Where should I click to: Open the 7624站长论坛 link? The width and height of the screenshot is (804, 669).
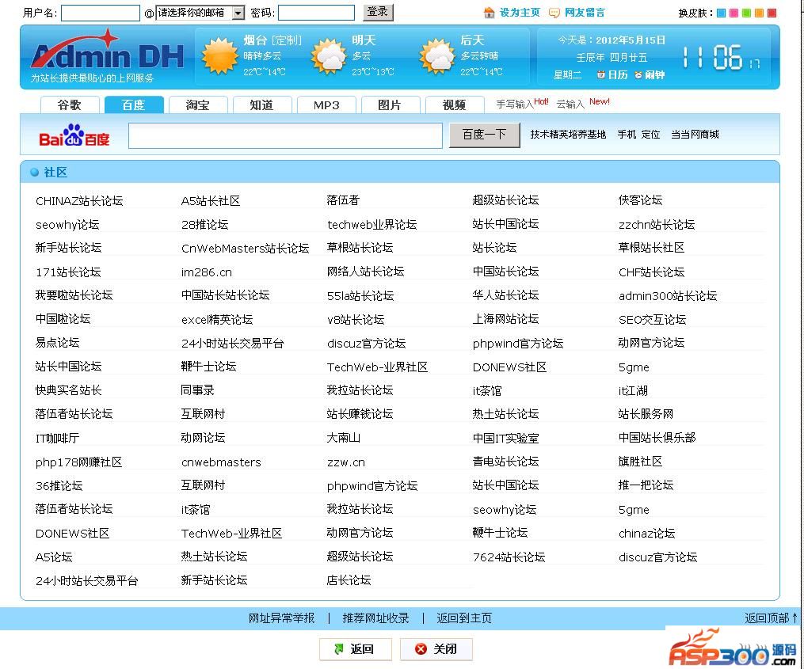[509, 557]
